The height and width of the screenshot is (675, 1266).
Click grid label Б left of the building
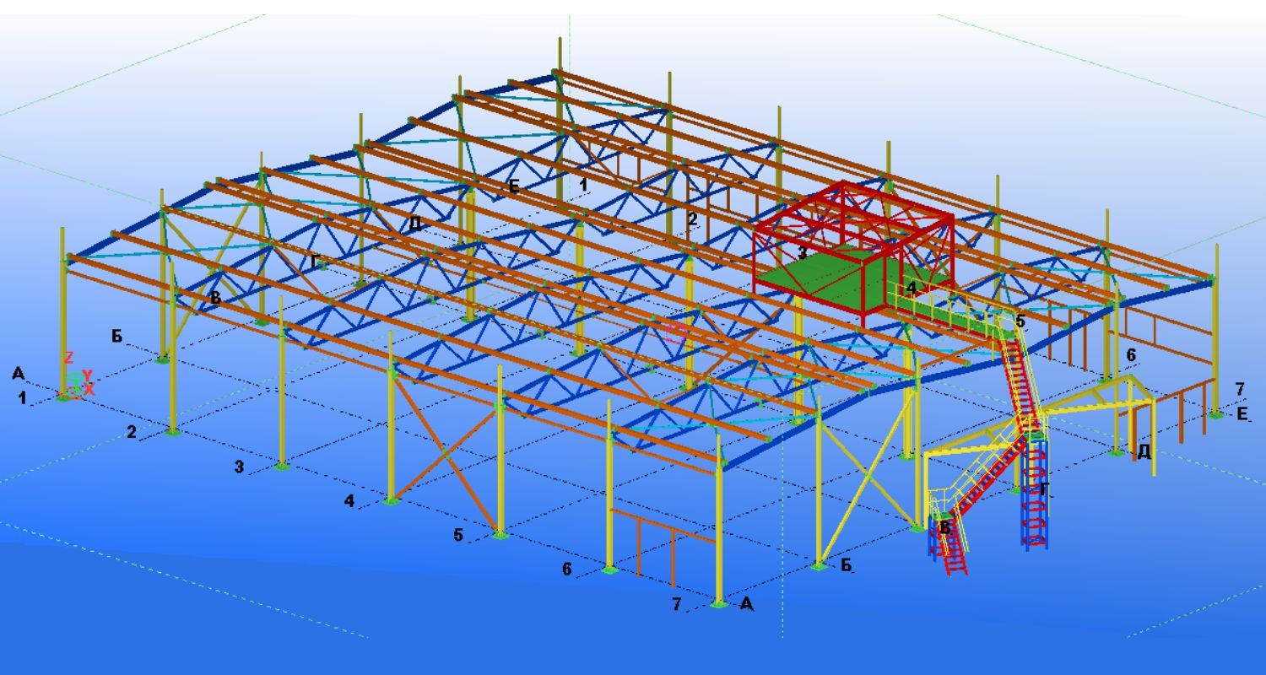116,337
